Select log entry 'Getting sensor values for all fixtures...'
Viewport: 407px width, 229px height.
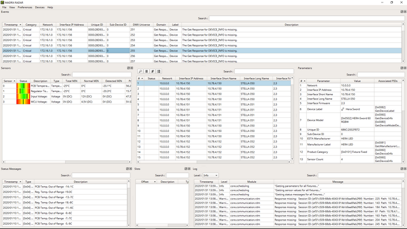click(298, 190)
